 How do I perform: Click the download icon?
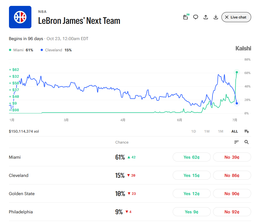(216, 17)
